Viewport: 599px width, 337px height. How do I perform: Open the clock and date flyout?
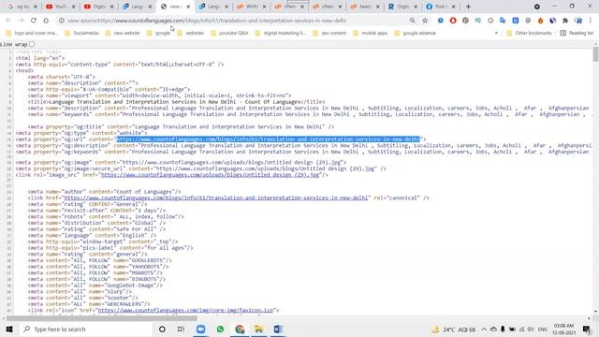[563, 329]
